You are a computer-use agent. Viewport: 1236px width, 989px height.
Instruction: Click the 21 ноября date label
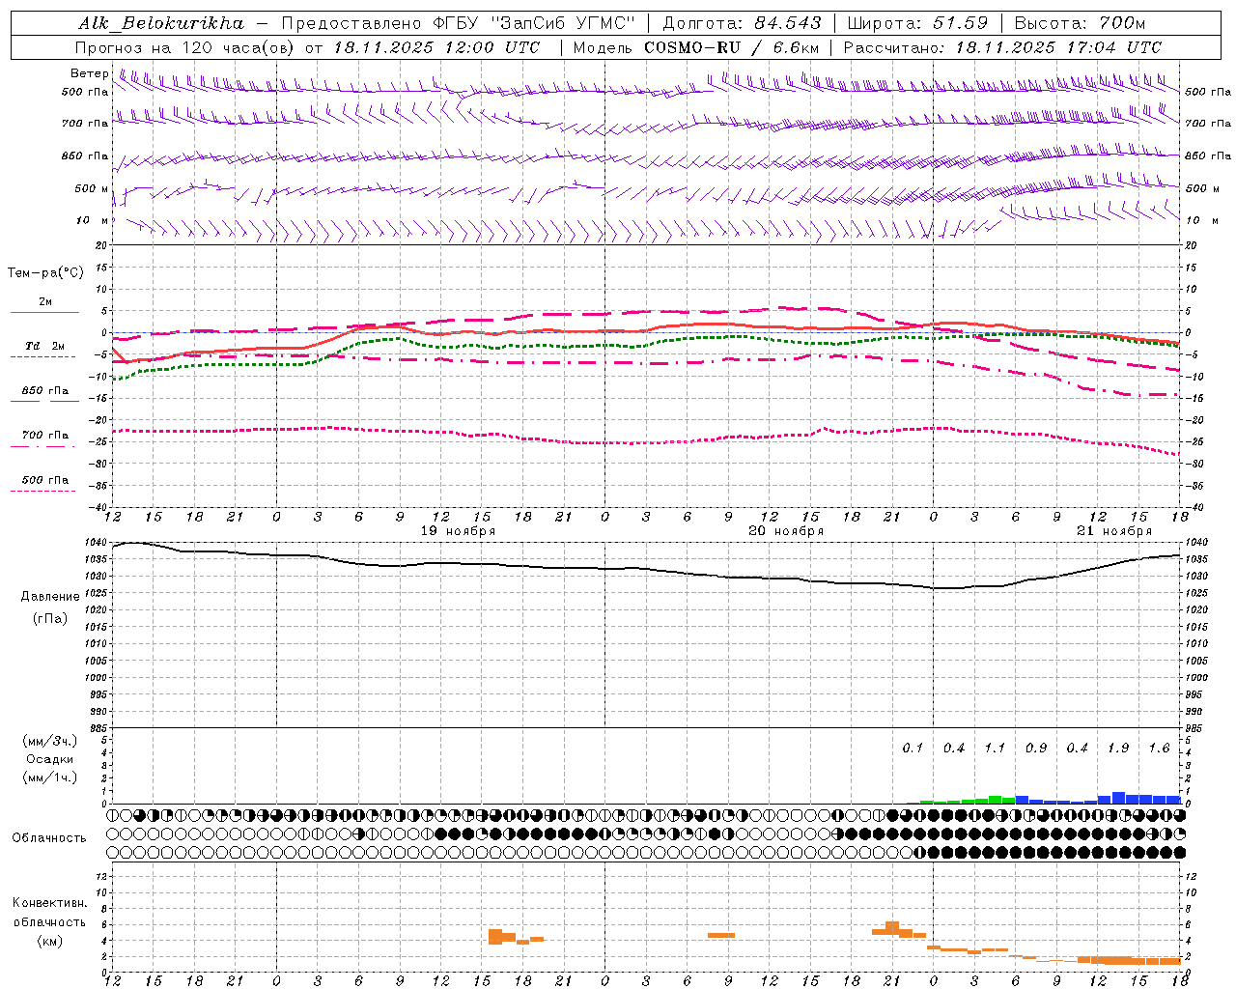point(1114,531)
